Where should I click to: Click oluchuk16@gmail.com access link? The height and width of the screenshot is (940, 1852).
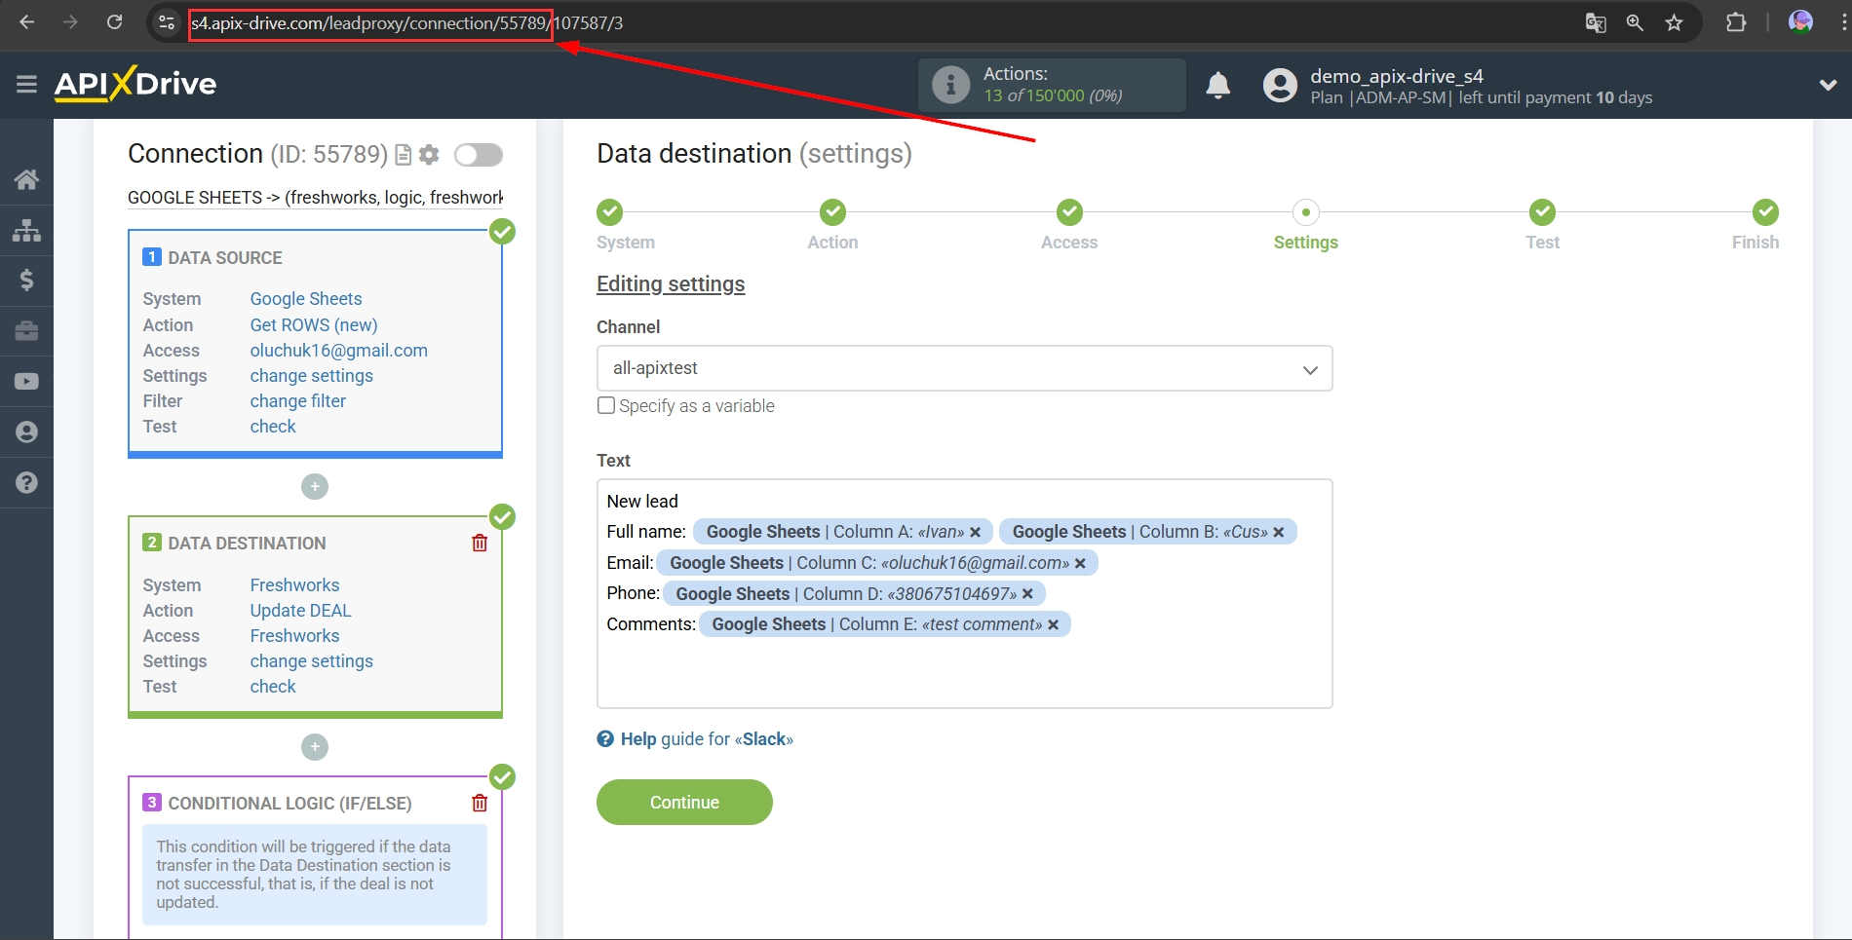[339, 351]
